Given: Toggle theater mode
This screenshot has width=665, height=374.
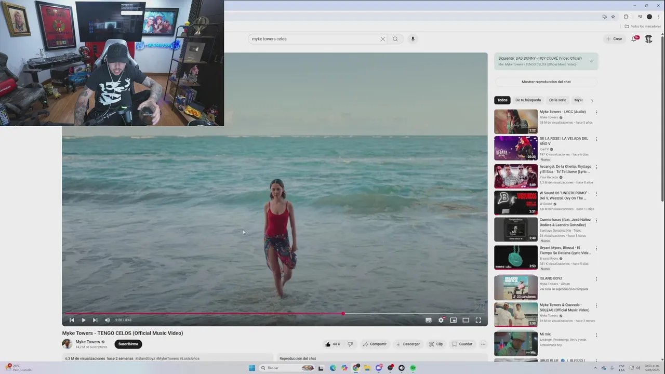Looking at the screenshot, I should pyautogui.click(x=466, y=320).
